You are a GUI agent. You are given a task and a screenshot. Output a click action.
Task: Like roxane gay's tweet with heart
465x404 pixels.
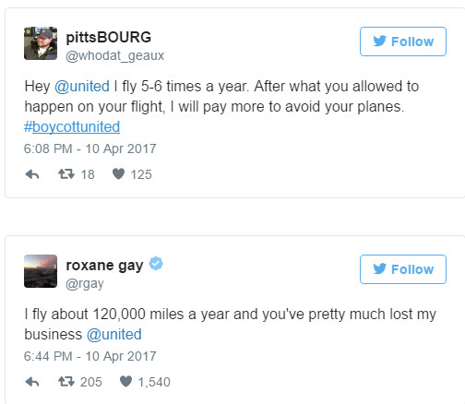point(125,382)
